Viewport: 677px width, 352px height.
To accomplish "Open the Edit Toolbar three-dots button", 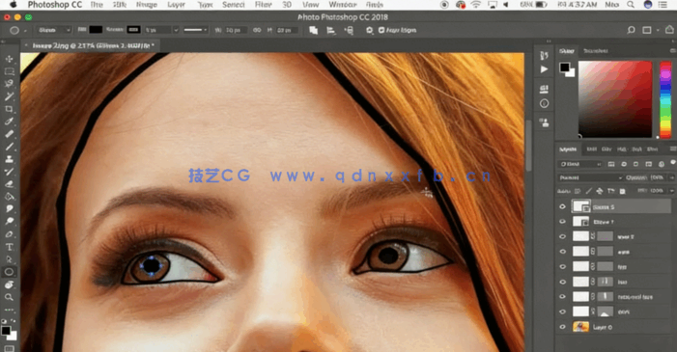I will click(9, 310).
